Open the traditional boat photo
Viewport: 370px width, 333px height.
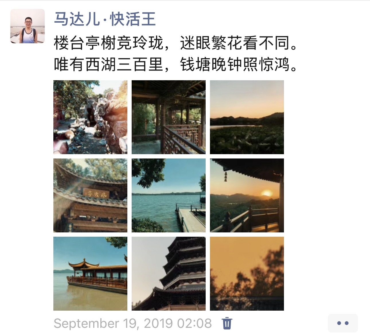90,274
